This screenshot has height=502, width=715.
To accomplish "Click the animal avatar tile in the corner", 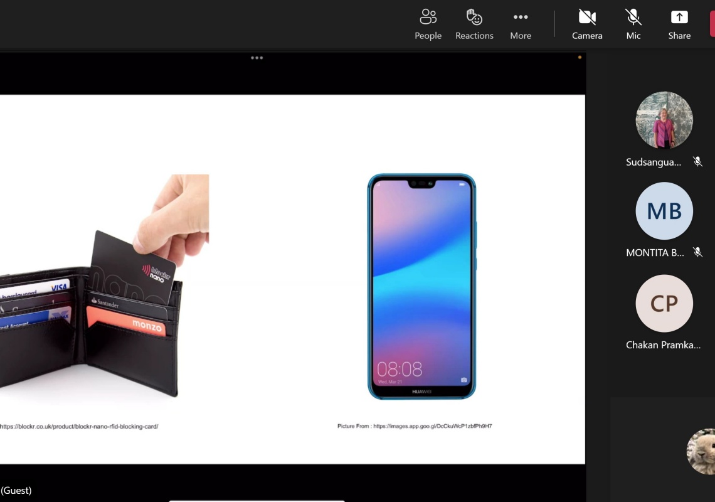I will click(x=702, y=451).
